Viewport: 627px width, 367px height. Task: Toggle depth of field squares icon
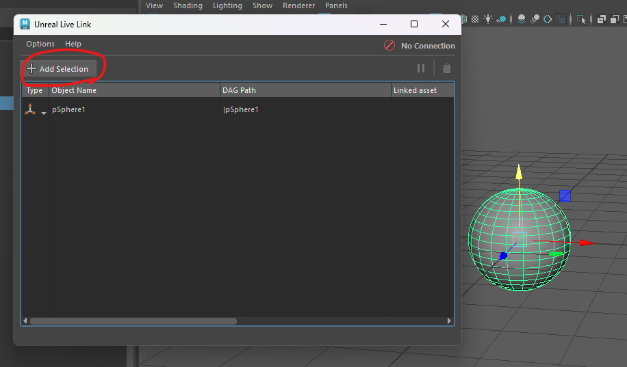coord(561,19)
